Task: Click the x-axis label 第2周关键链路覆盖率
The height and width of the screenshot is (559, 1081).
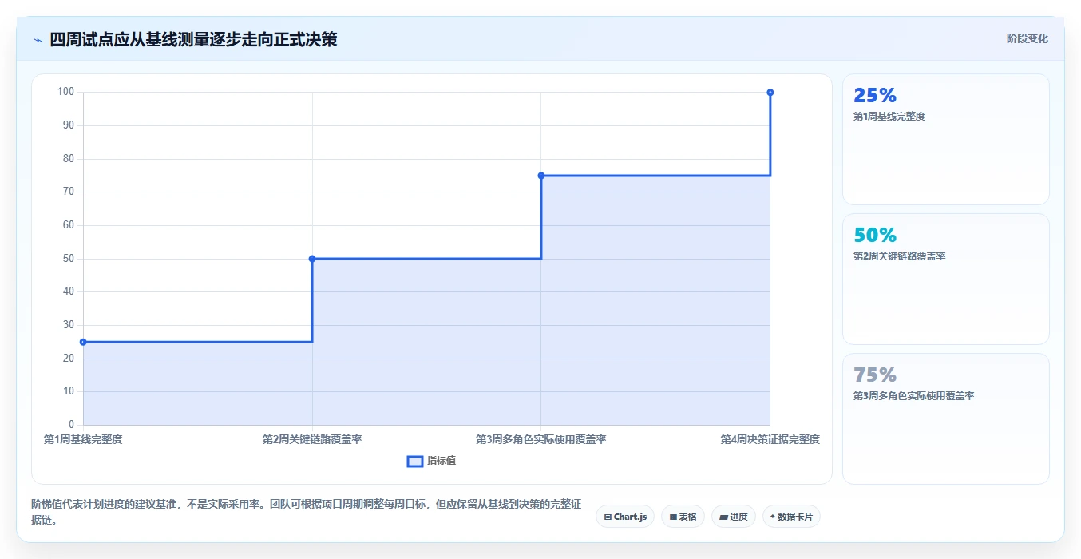Action: tap(312, 439)
